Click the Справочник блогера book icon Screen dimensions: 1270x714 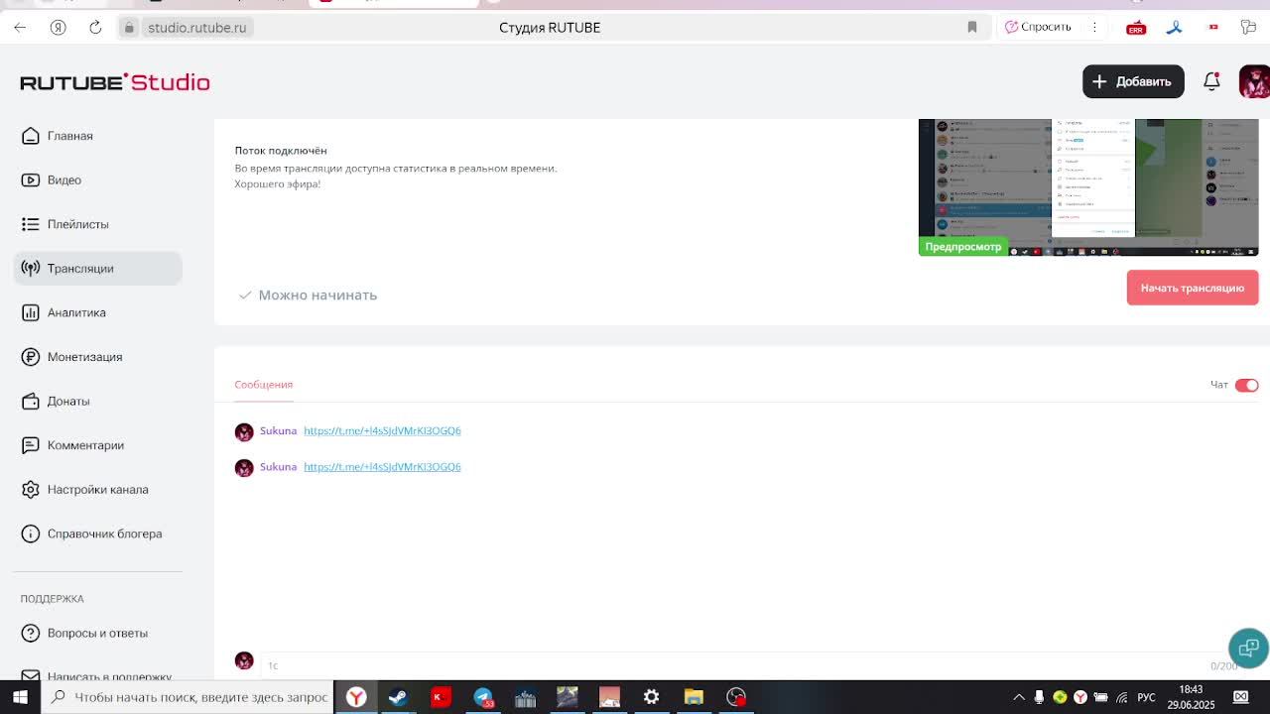[x=31, y=534]
